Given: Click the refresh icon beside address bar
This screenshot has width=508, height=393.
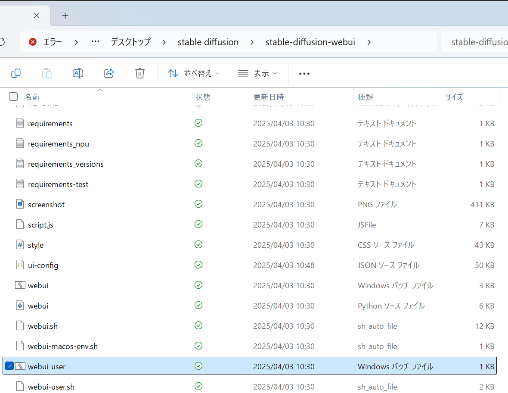Looking at the screenshot, I should tap(2, 42).
